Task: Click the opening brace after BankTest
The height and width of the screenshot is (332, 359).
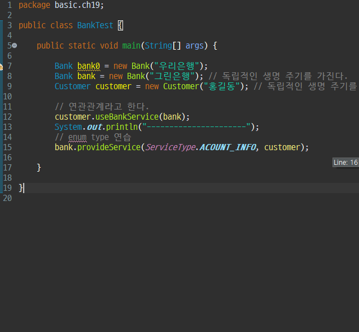Action: pos(120,25)
